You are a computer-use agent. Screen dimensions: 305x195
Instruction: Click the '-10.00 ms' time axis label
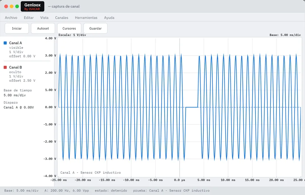click(131, 180)
